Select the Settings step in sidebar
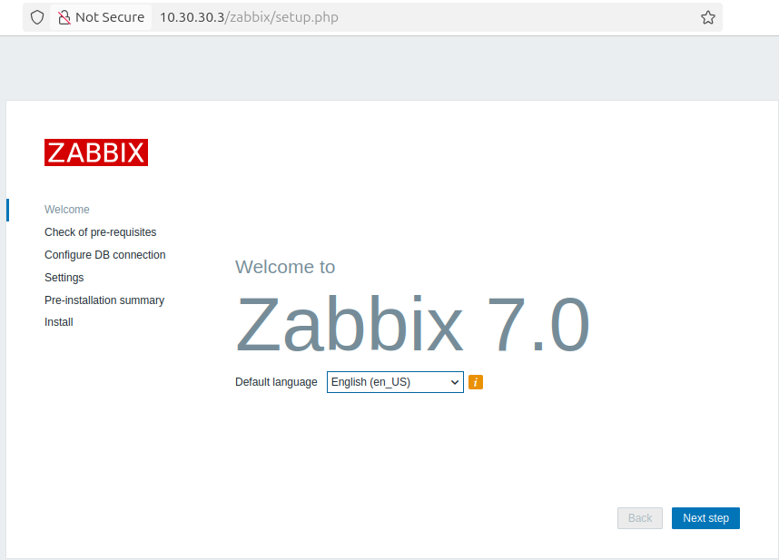Screen dimensions: 779x560 point(64,278)
